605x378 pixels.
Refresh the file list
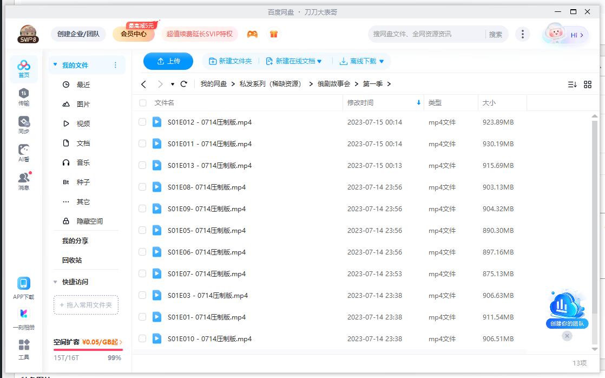coord(183,84)
